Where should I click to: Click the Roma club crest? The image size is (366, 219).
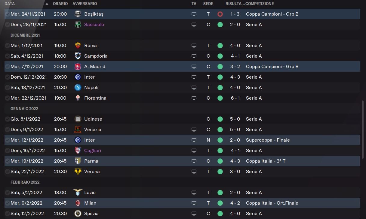(x=78, y=45)
